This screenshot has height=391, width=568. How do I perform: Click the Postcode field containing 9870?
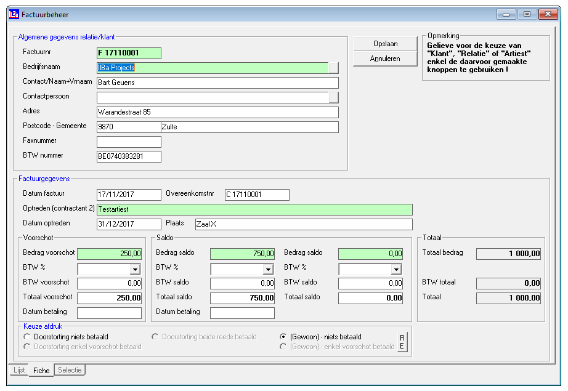coord(129,127)
